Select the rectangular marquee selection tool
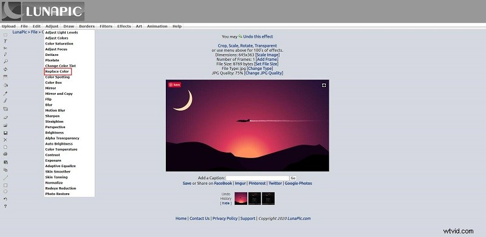This screenshot has height=237, width=486. [x=5, y=35]
